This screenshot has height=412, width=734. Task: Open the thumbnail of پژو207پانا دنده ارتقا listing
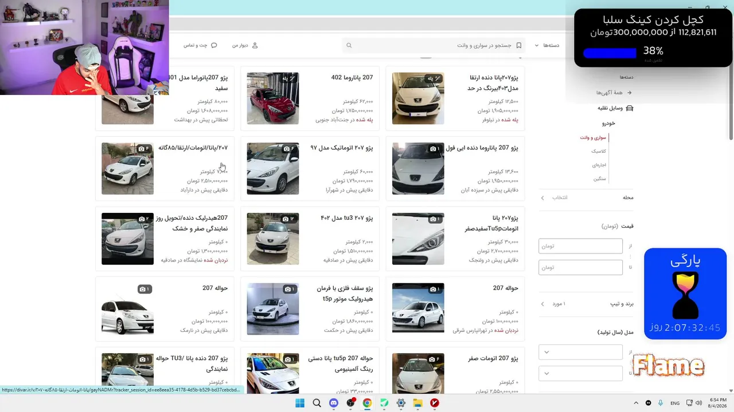[x=418, y=98]
